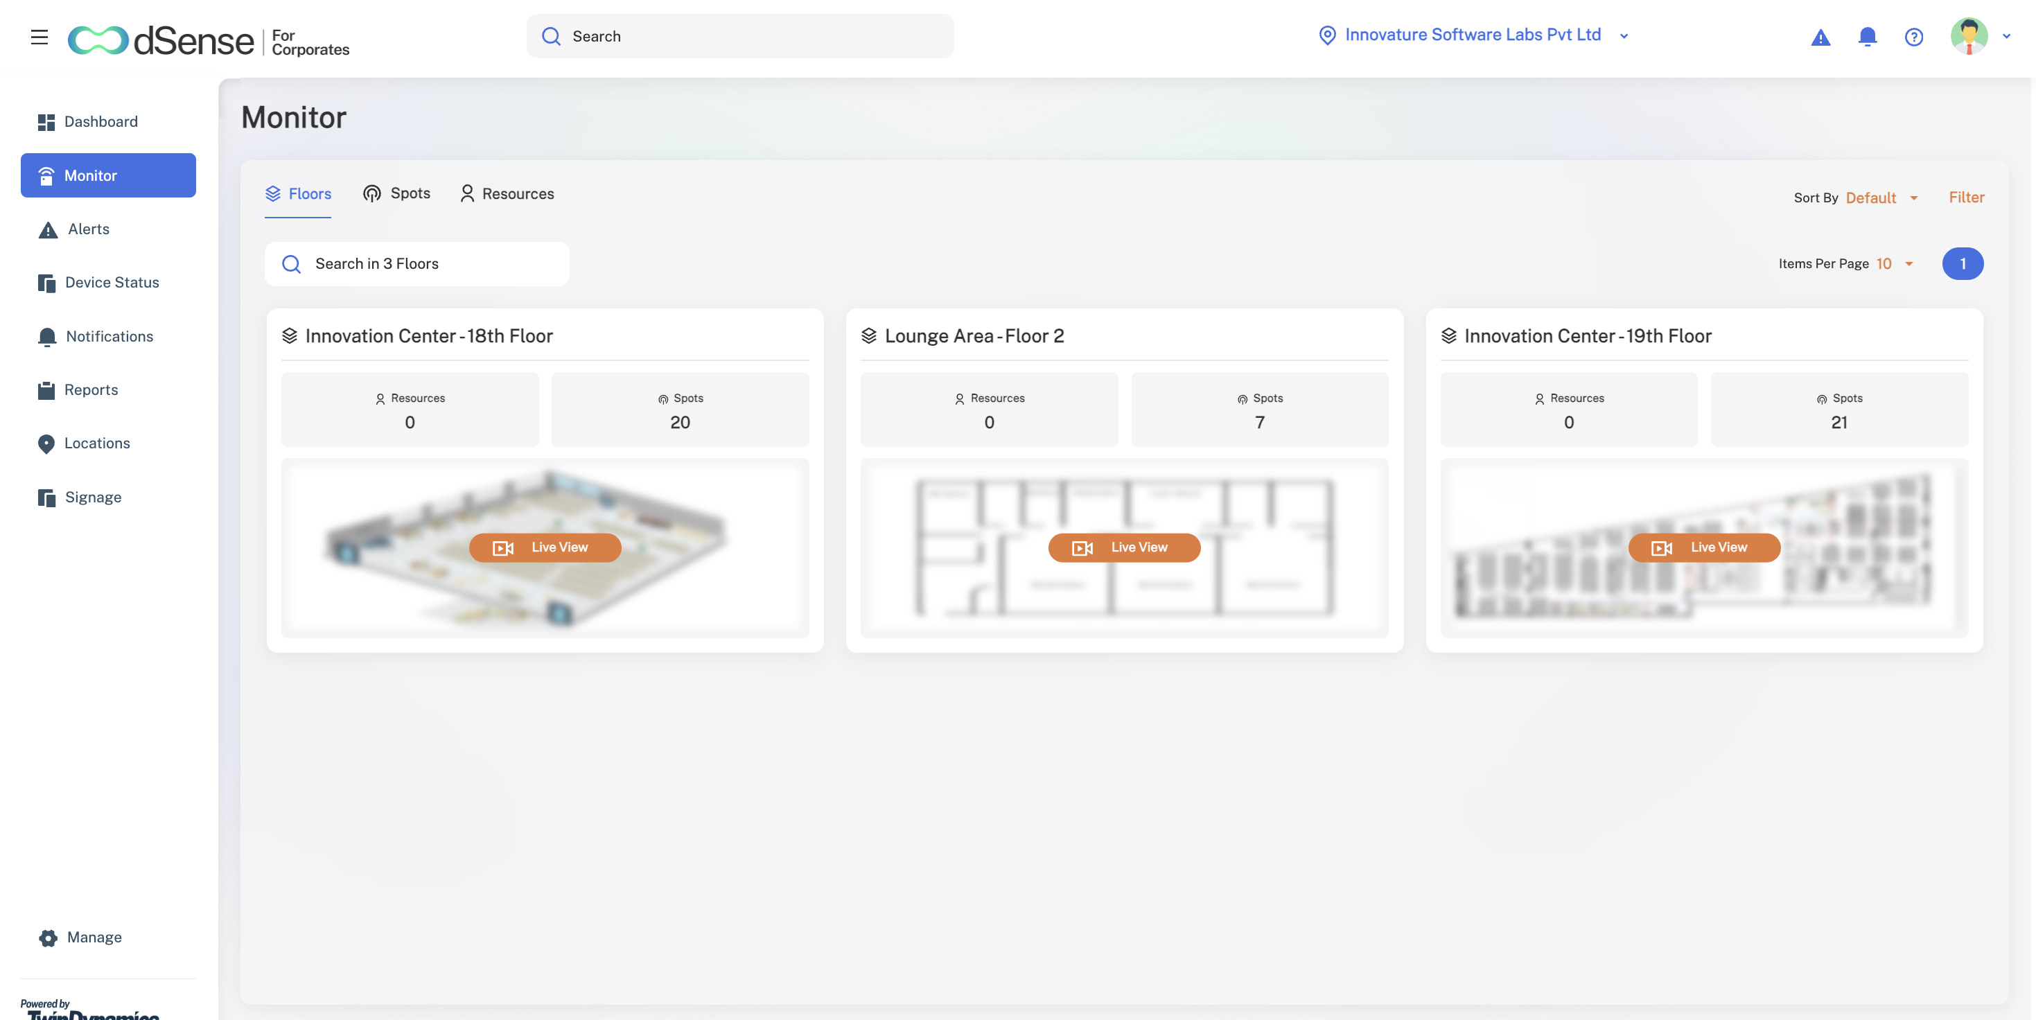This screenshot has width=2036, height=1020.
Task: Click the Dashboard sidebar icon
Action: click(x=46, y=122)
